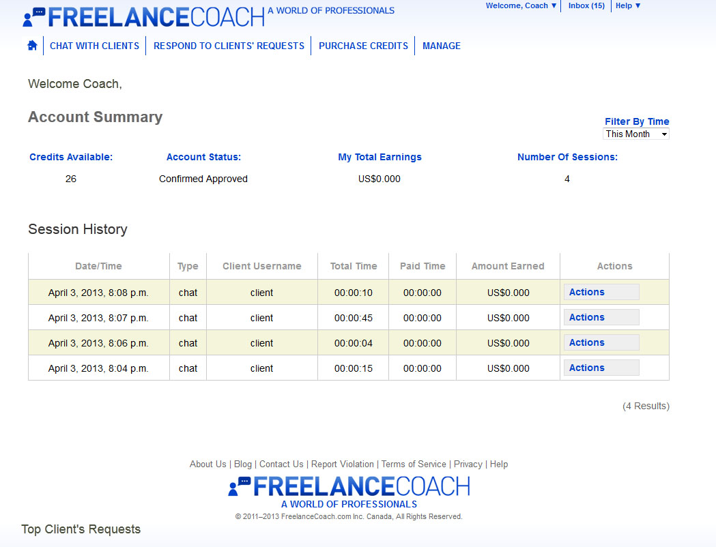Open the Inbox (15) link
The height and width of the screenshot is (547, 716).
(x=586, y=6)
